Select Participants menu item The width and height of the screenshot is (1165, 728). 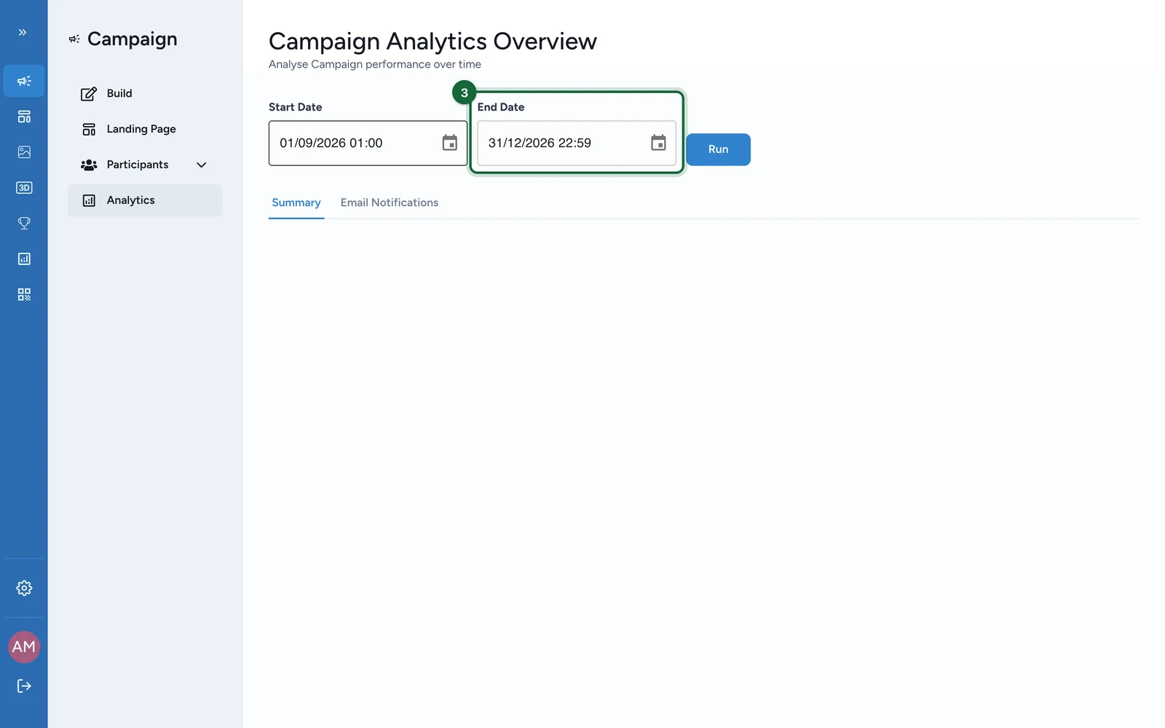point(145,165)
